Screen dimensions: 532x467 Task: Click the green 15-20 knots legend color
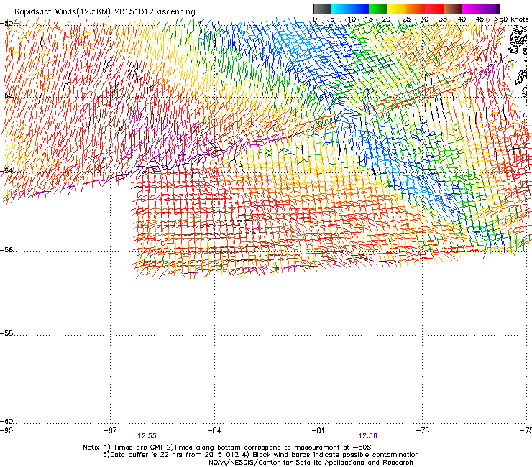pyautogui.click(x=378, y=9)
